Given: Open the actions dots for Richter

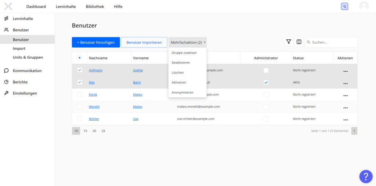Looking at the screenshot, I should [345, 119].
